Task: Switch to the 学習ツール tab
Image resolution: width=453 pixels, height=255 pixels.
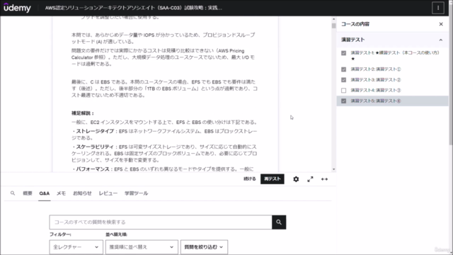Action: tap(137, 193)
